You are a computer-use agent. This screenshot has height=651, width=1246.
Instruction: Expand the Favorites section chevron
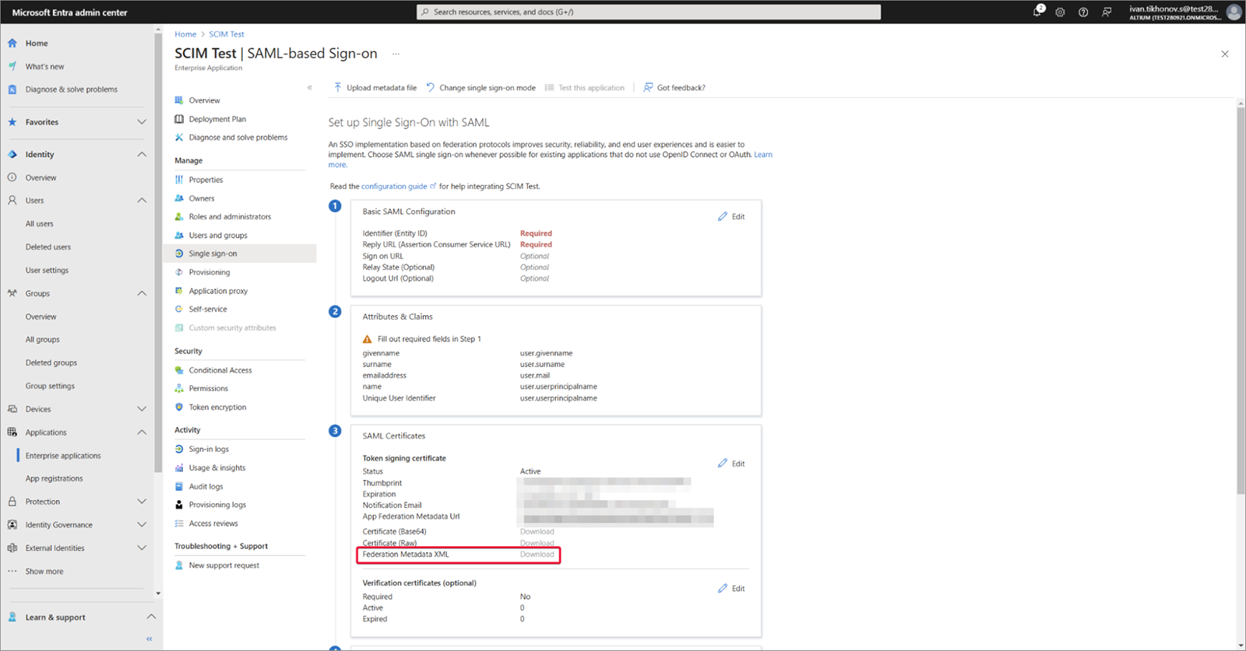pyautogui.click(x=142, y=122)
